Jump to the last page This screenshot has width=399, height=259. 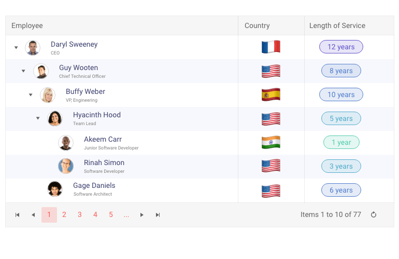[158, 215]
